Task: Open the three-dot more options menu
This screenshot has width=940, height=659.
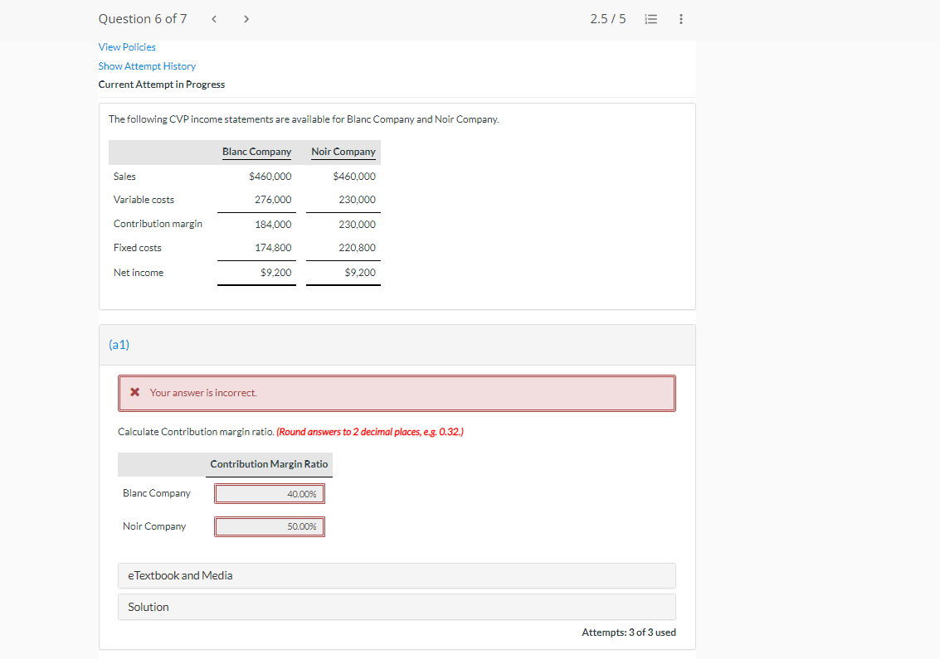Action: coord(681,19)
